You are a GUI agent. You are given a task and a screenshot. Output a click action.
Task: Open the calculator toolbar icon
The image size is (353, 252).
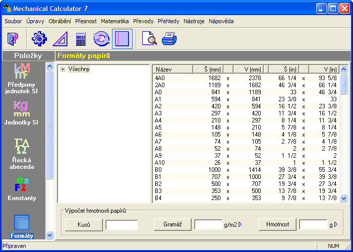[x=80, y=39]
